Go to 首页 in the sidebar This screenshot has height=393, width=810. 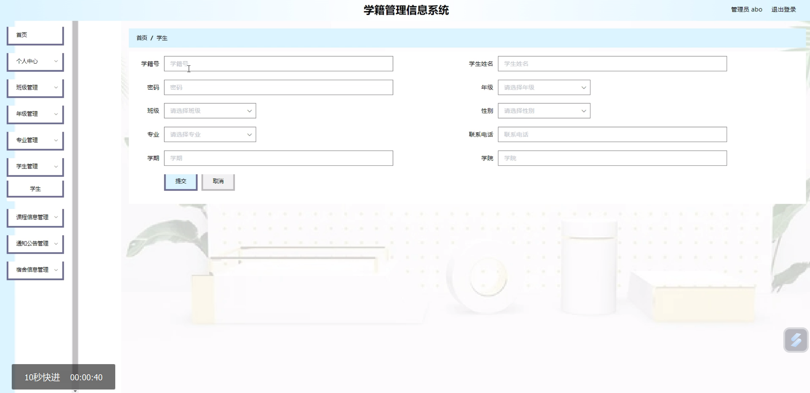coord(35,35)
